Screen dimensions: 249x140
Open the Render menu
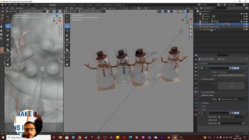pyautogui.click(x=16, y=5)
